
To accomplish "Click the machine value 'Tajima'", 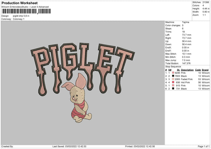I will 186,22.
